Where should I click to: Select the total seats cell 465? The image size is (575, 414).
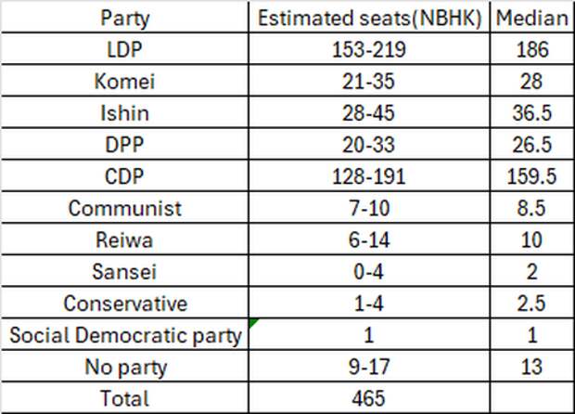pyautogui.click(x=369, y=398)
